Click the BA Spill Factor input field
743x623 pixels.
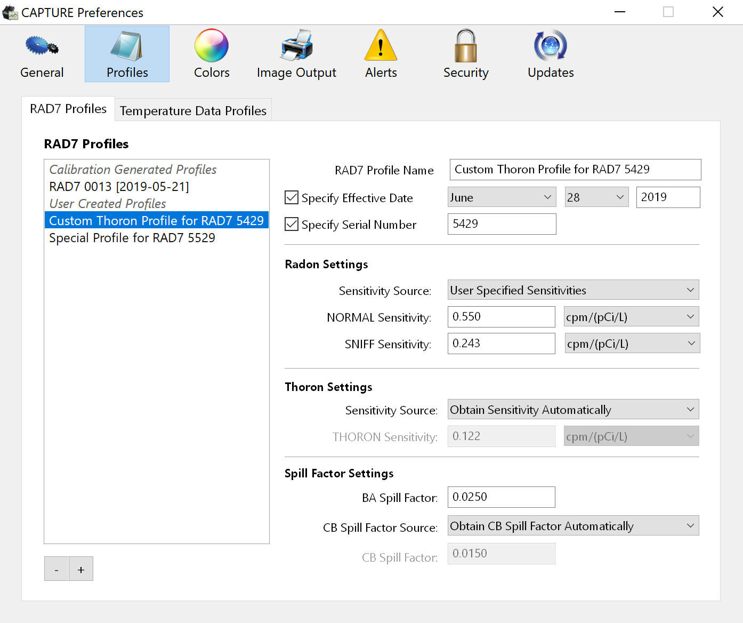[x=501, y=497]
